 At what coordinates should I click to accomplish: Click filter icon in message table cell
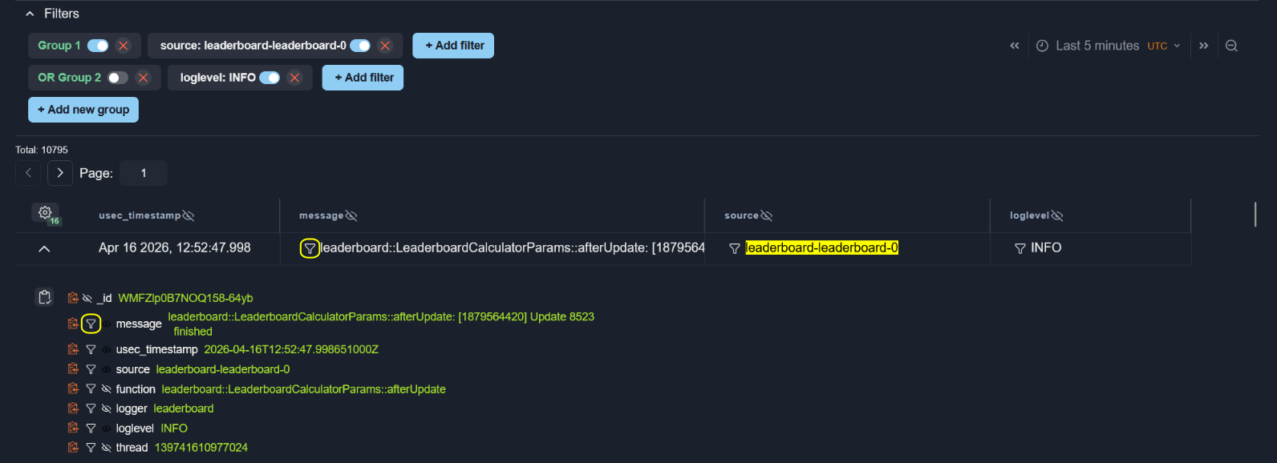(x=310, y=248)
